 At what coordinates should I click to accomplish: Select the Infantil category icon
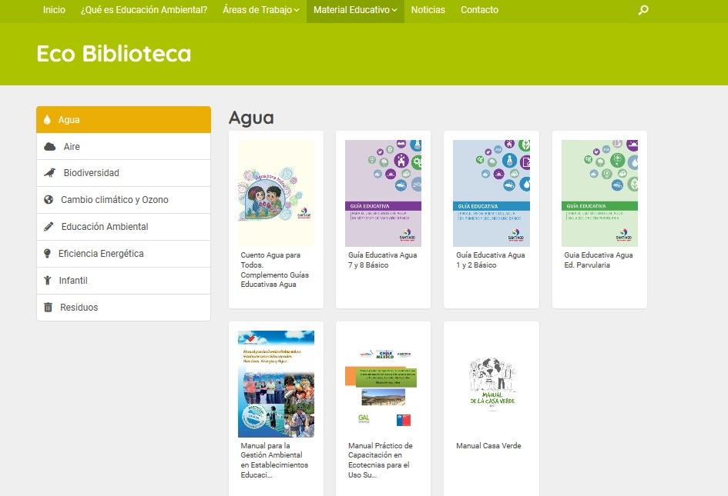pos(48,280)
